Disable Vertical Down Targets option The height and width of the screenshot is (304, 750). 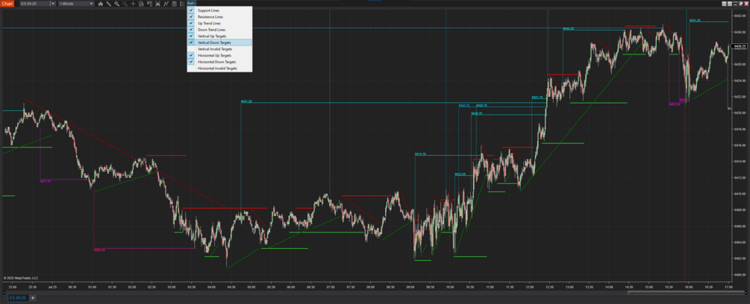pyautogui.click(x=219, y=42)
